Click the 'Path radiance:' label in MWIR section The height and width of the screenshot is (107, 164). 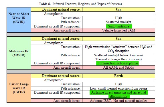(x=71, y=55)
